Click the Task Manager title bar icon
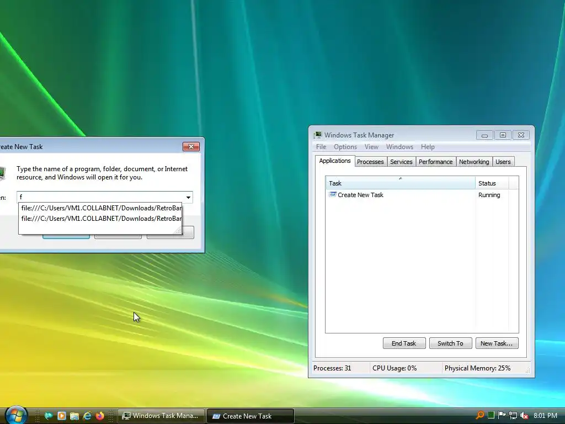The image size is (565, 424). [317, 135]
